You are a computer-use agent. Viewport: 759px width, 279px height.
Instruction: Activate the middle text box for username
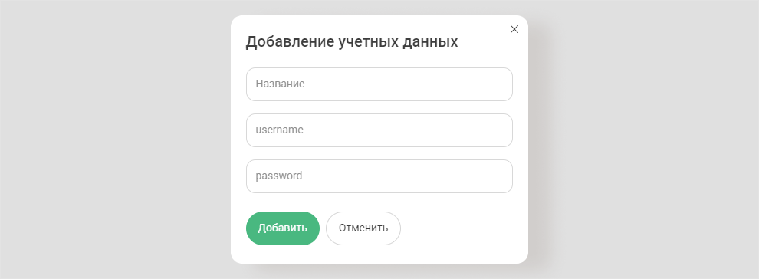pyautogui.click(x=379, y=130)
